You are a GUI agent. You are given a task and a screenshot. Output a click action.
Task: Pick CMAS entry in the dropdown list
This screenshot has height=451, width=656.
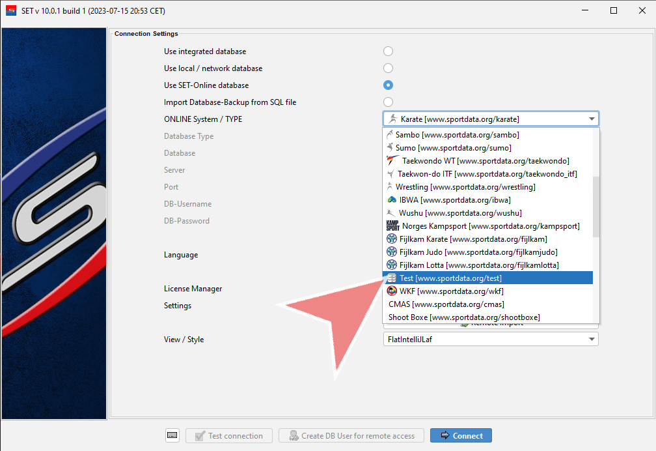click(x=446, y=304)
